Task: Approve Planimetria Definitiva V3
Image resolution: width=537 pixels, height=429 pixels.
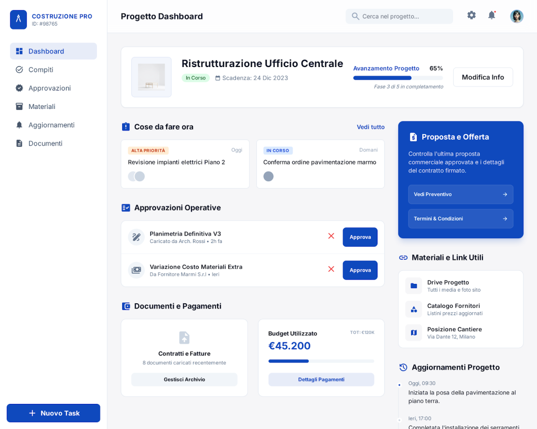Action: (360, 237)
